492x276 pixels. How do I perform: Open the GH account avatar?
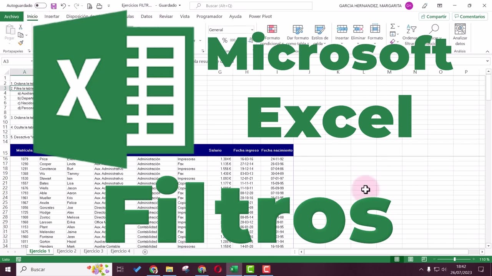pyautogui.click(x=409, y=6)
